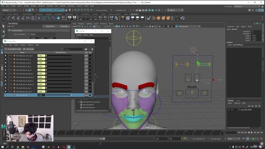Click Edit button for BS_Head_Eb_in_up_R row
The width and height of the screenshot is (265, 149).
[86, 70]
